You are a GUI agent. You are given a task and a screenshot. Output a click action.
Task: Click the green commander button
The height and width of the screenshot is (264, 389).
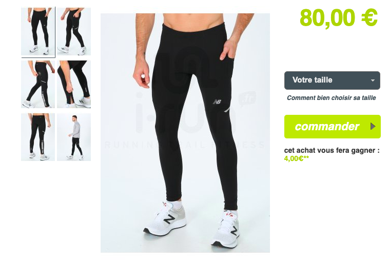[x=333, y=127]
